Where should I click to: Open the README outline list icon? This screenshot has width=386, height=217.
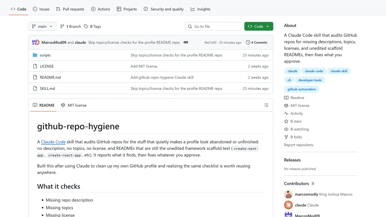(266, 105)
